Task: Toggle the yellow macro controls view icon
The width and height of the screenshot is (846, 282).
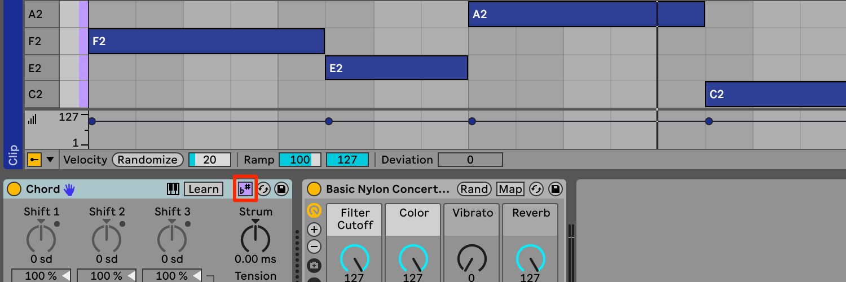Action: pyautogui.click(x=314, y=211)
